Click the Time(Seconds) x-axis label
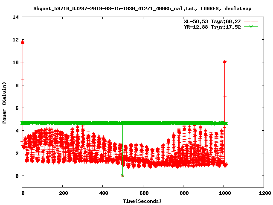Screen dimensions: 273x205 (142, 201)
